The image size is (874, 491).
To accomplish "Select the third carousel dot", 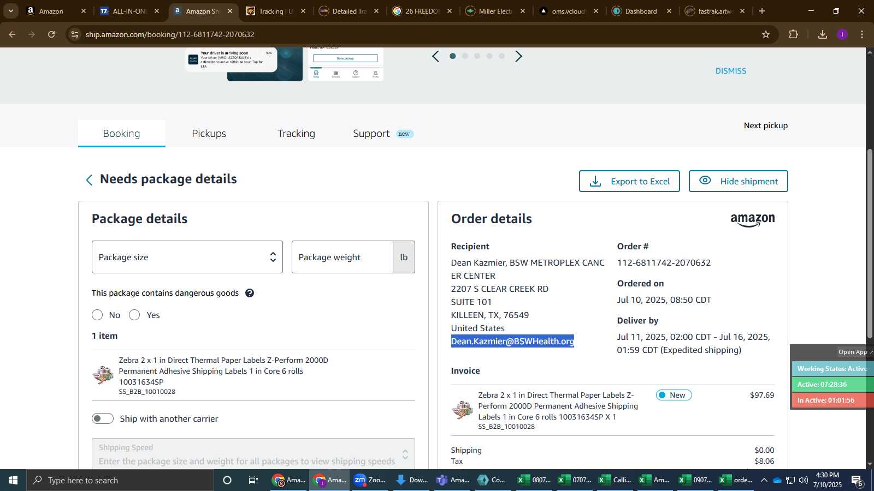I will point(477,56).
